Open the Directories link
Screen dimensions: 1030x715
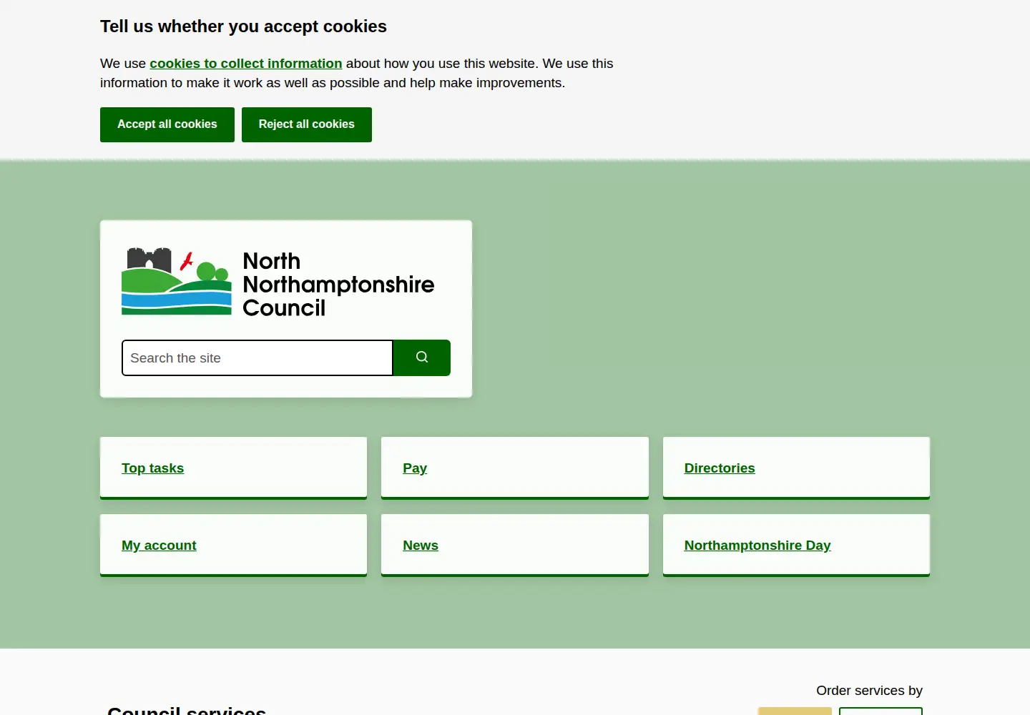(x=720, y=468)
